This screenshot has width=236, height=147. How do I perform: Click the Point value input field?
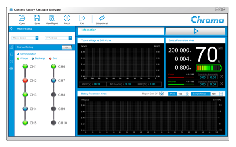click(x=181, y=94)
